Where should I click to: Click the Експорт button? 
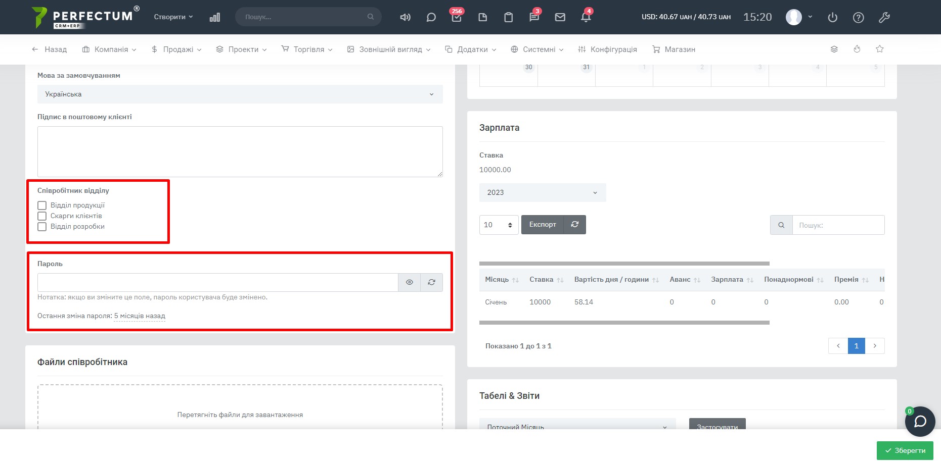[x=542, y=225]
